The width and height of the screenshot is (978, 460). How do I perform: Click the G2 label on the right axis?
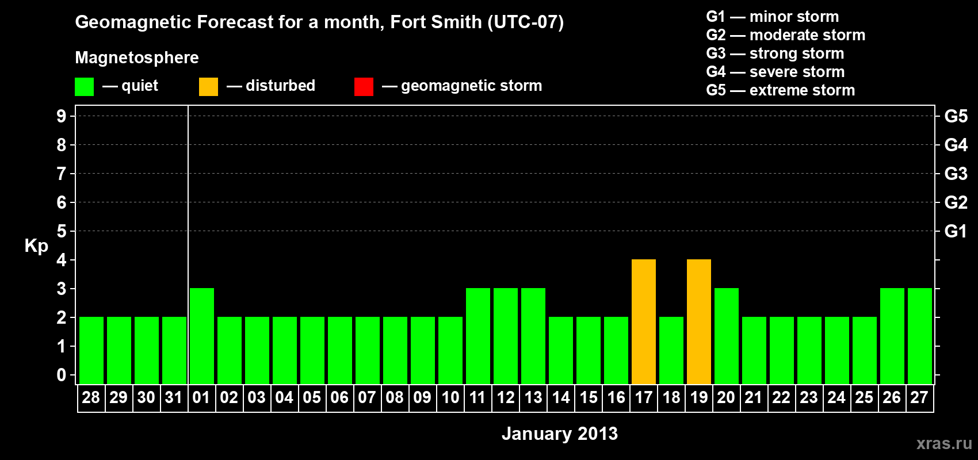coord(956,202)
